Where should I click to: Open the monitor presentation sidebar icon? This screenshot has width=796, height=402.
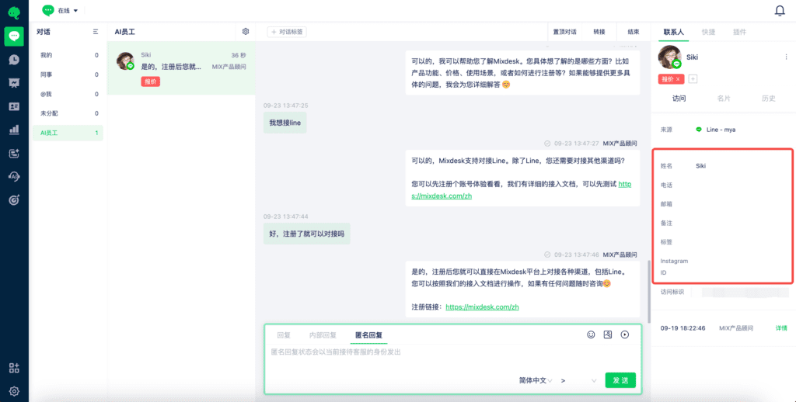tap(14, 83)
